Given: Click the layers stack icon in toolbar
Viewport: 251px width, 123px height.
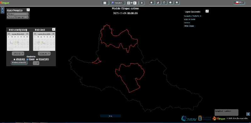Looking at the screenshot, I should point(142,3).
